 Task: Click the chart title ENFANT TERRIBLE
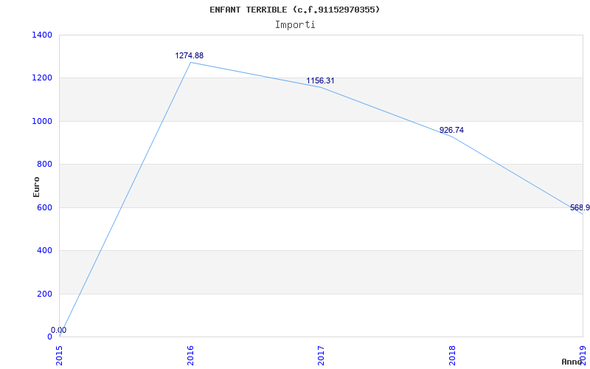tap(294, 10)
